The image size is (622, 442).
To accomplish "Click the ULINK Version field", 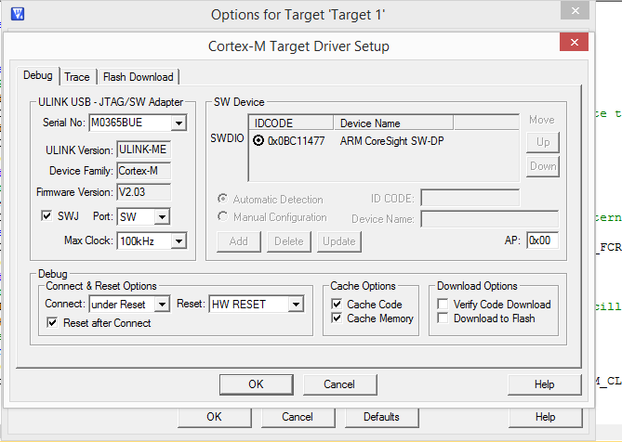I will click(x=143, y=149).
